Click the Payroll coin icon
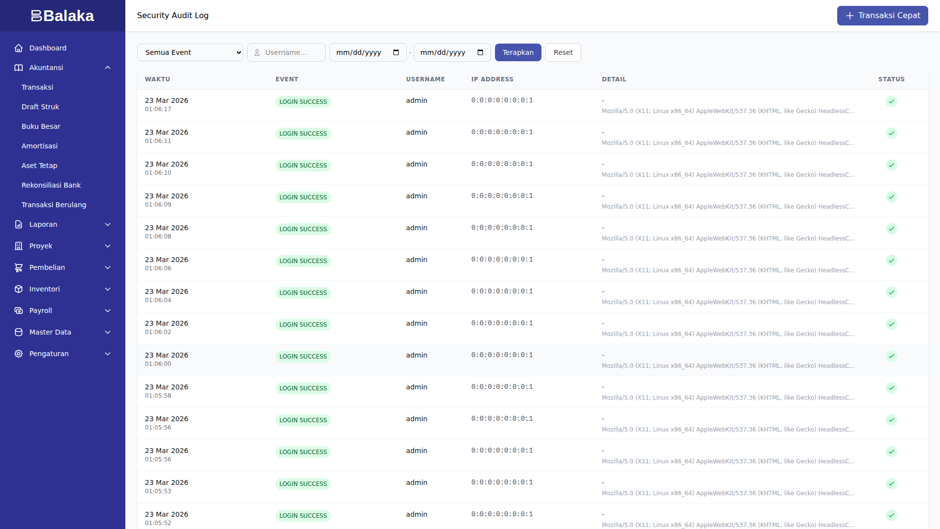Screen dimensions: 940x529 [x=19, y=311]
